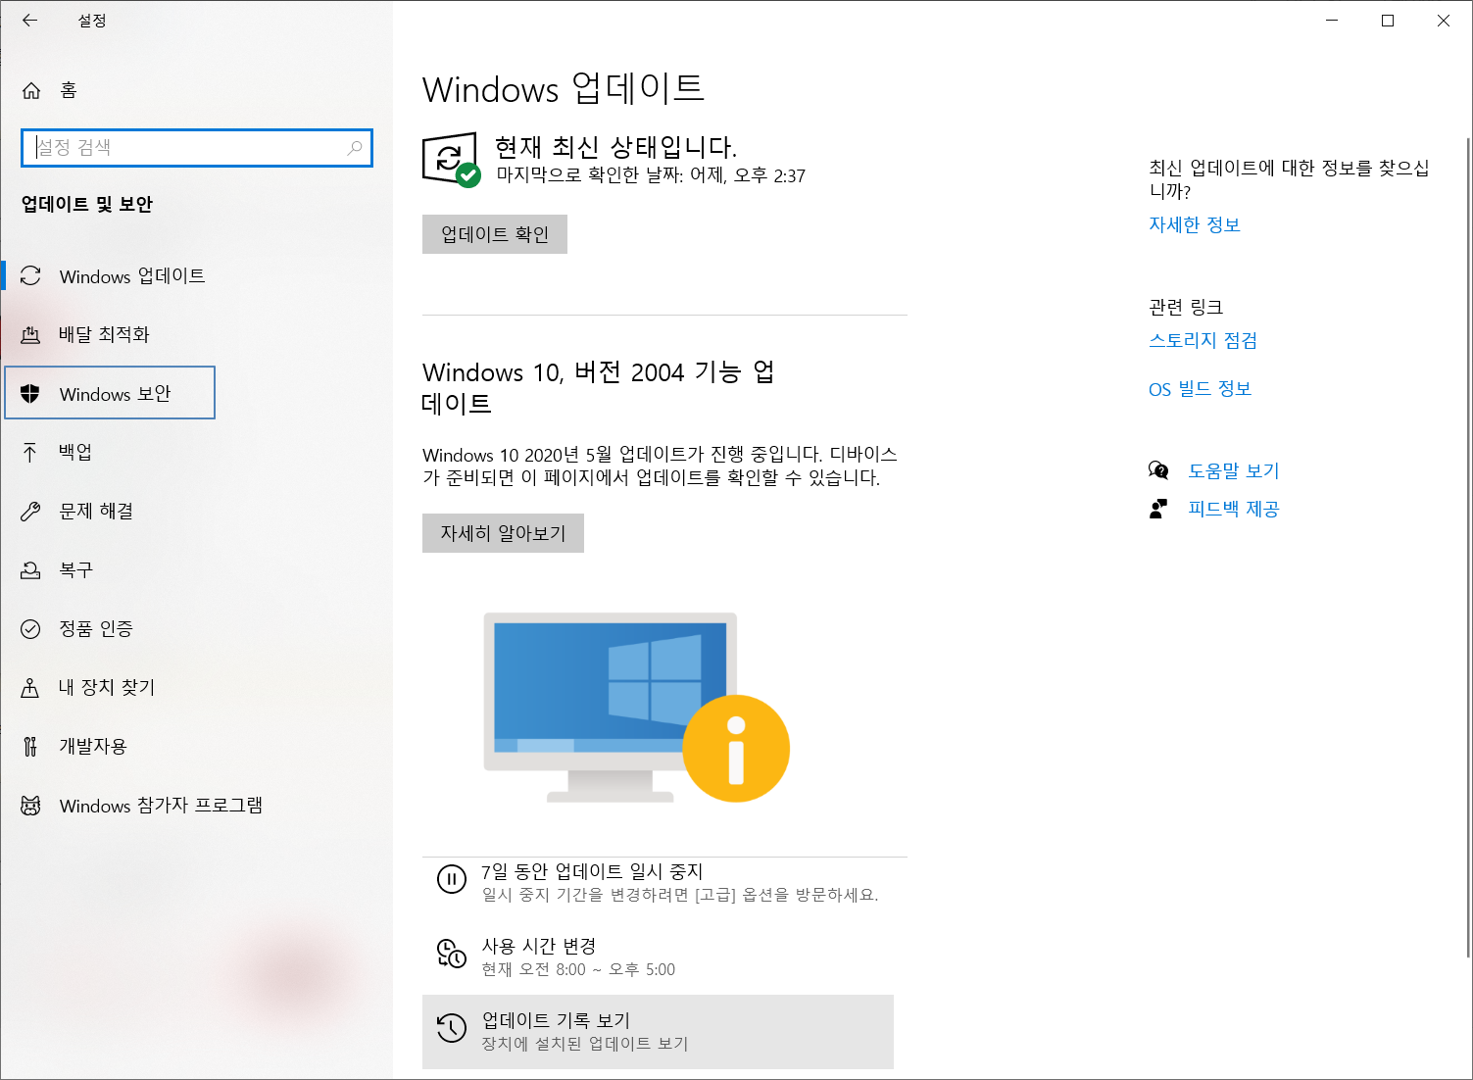Open 사용 시간 변경 option
This screenshot has width=1473, height=1080.
tap(658, 957)
